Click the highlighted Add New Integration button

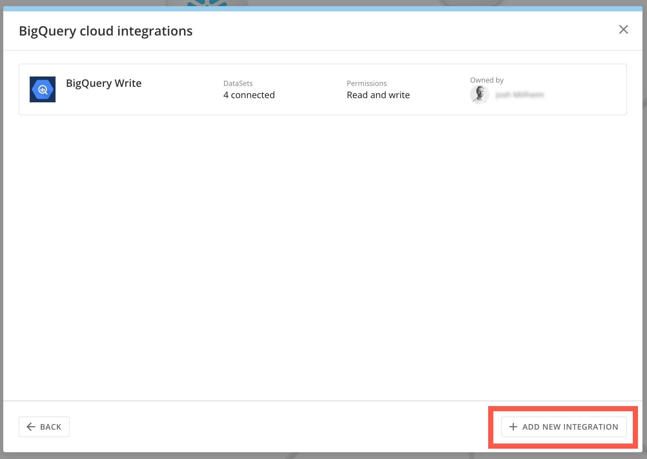(564, 426)
